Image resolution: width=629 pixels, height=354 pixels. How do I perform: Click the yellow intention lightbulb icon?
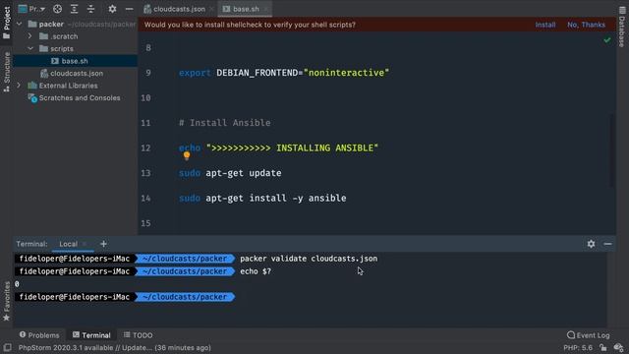[187, 155]
